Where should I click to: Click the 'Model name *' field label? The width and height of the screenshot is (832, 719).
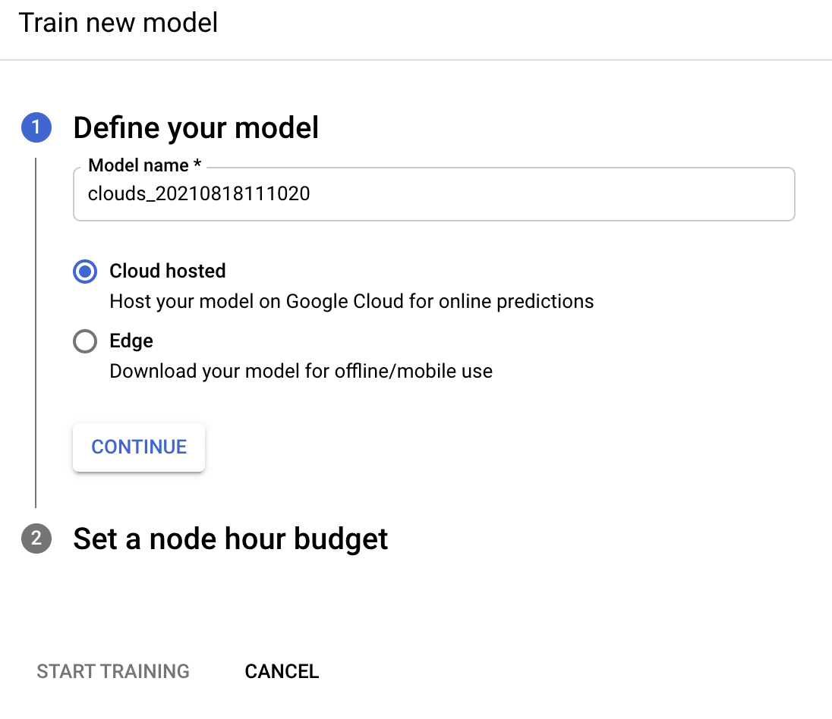point(138,165)
